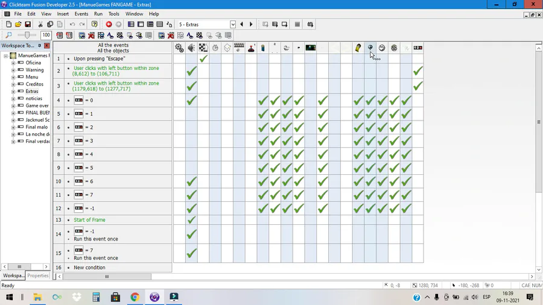Go to previous frame arrow button
The image size is (543, 305).
[x=242, y=24]
